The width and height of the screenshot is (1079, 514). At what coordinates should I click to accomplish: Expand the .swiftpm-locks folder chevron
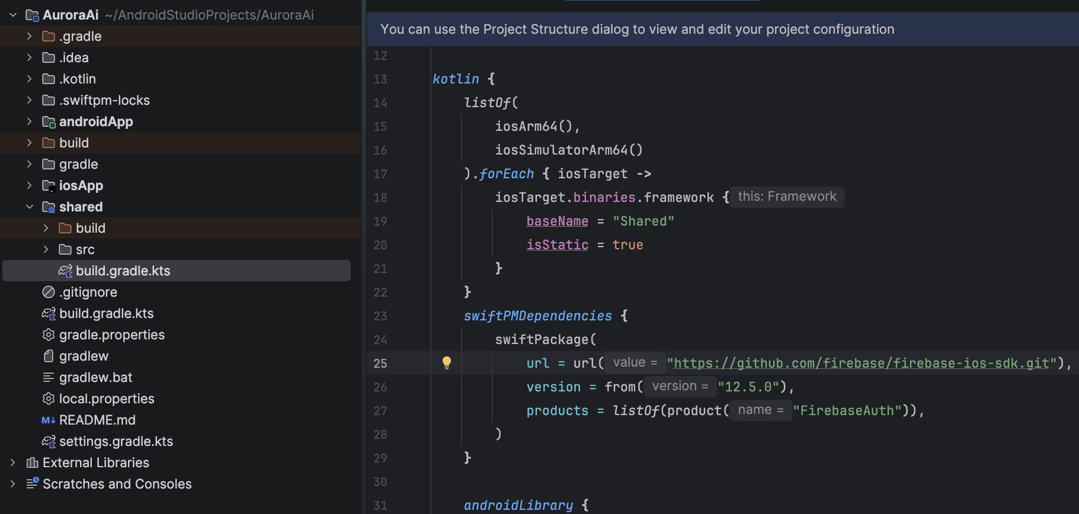(30, 100)
